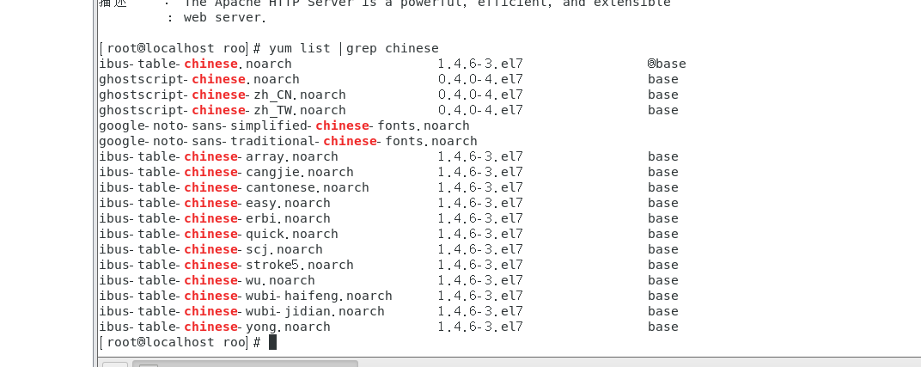The width and height of the screenshot is (921, 367).
Task: Select the ibus-table-chinese-scj.noarch package
Action: tap(210, 249)
